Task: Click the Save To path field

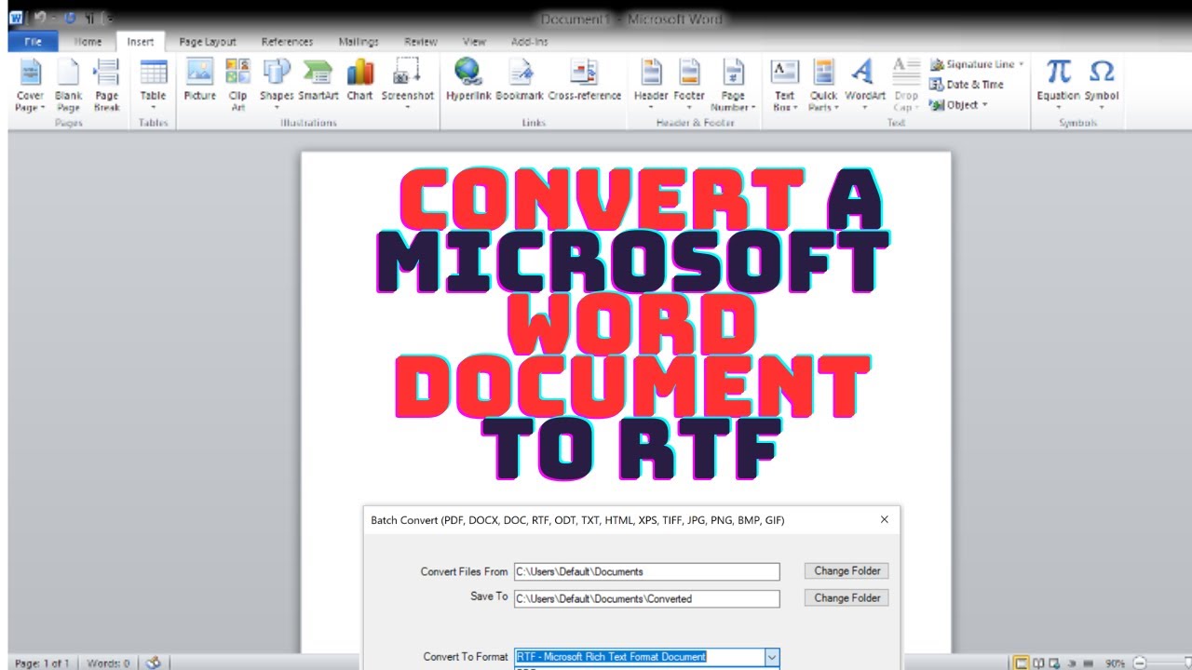Action: pyautogui.click(x=646, y=598)
